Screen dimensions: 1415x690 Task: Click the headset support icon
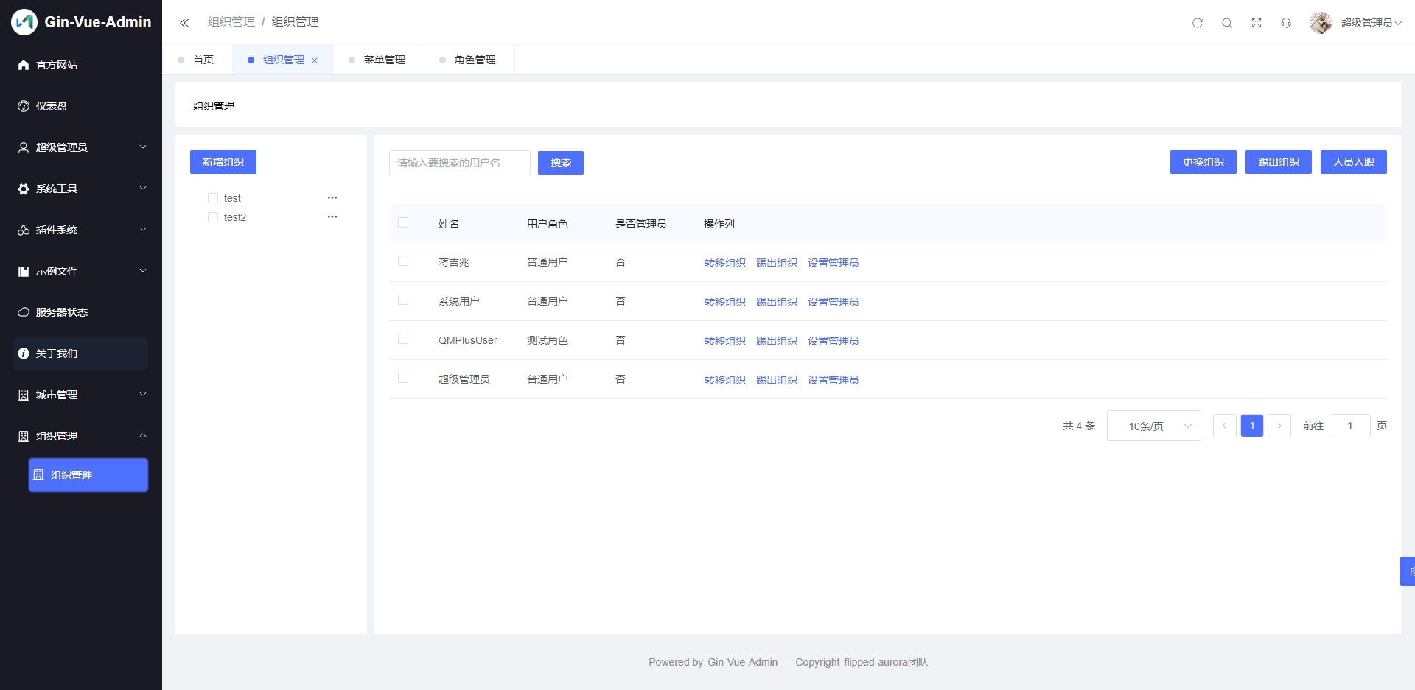pos(1286,23)
